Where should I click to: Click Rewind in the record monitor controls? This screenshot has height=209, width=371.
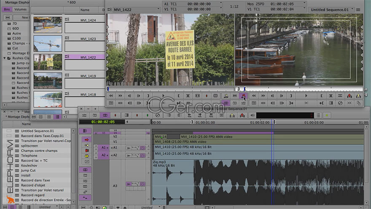[254, 96]
